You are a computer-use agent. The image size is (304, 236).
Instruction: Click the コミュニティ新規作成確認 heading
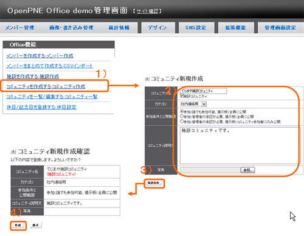coord(54,151)
